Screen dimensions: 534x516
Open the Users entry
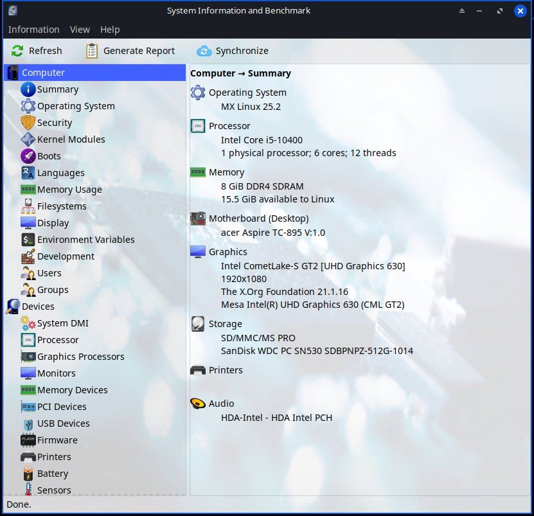[x=41, y=273]
